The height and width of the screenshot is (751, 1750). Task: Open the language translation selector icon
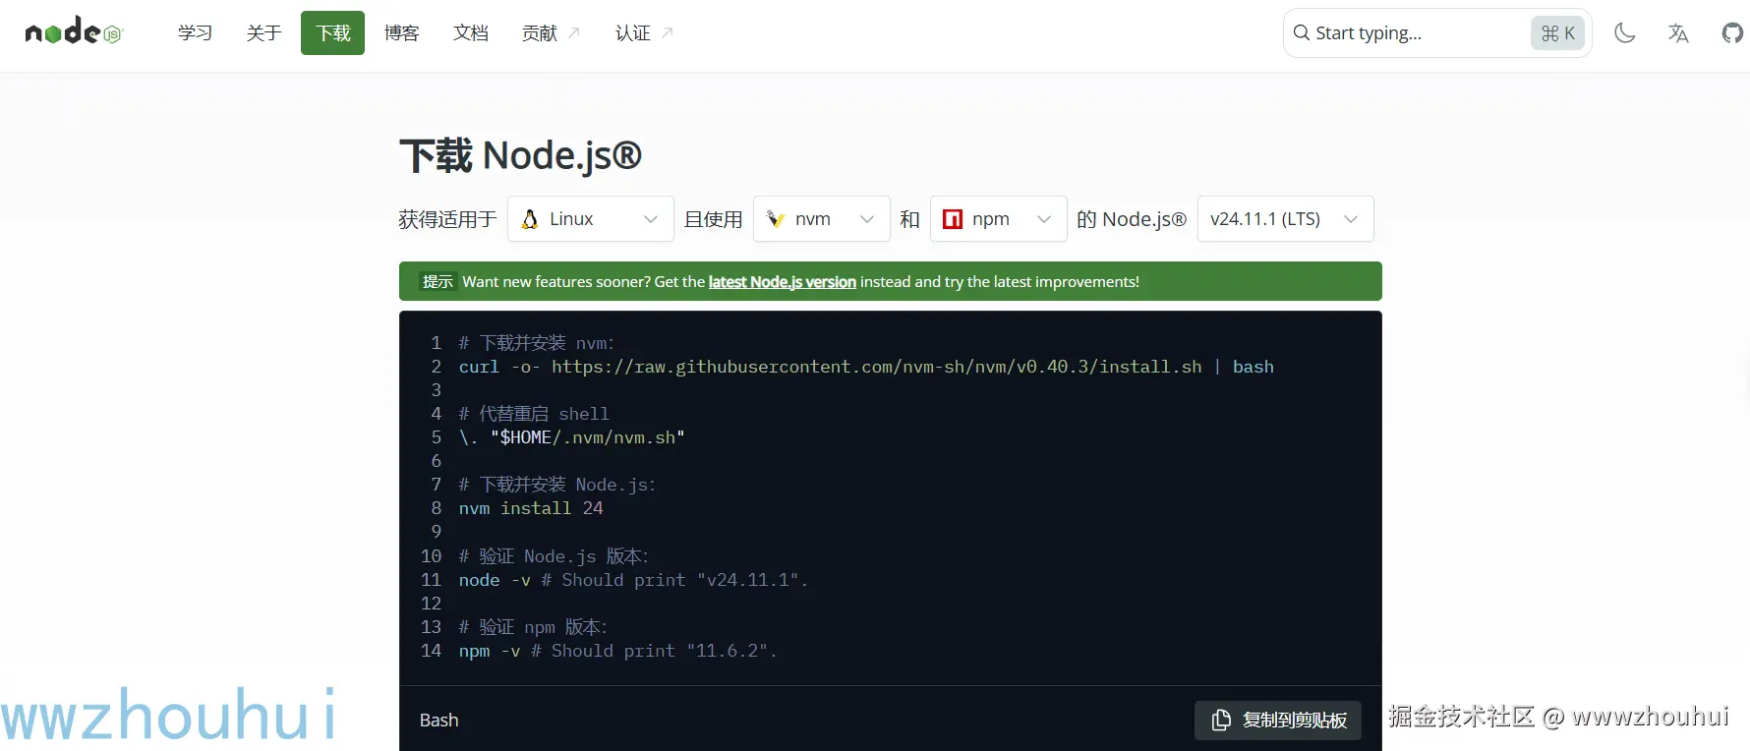[1678, 33]
